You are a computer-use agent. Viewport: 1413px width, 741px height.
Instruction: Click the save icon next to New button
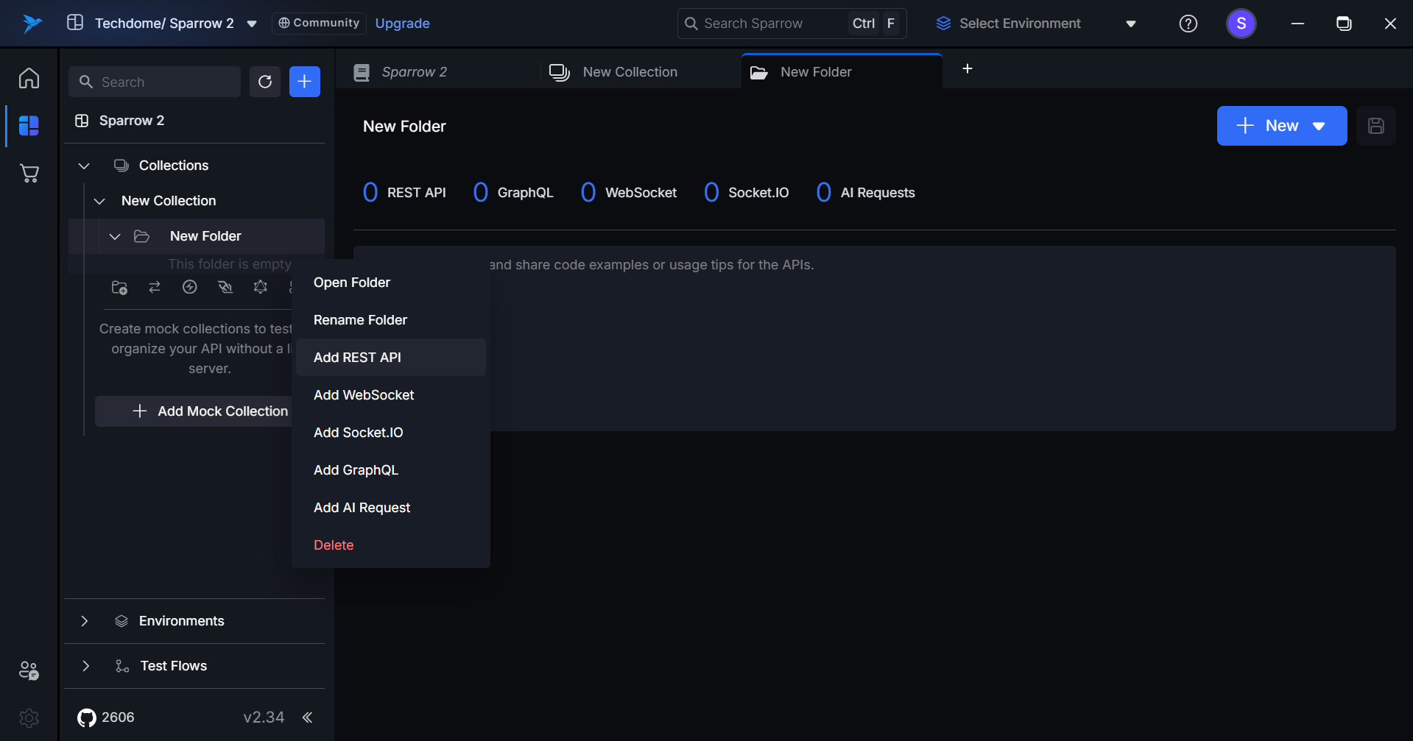(1375, 126)
